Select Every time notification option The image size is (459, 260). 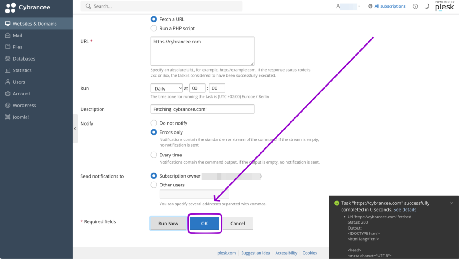[x=154, y=155]
